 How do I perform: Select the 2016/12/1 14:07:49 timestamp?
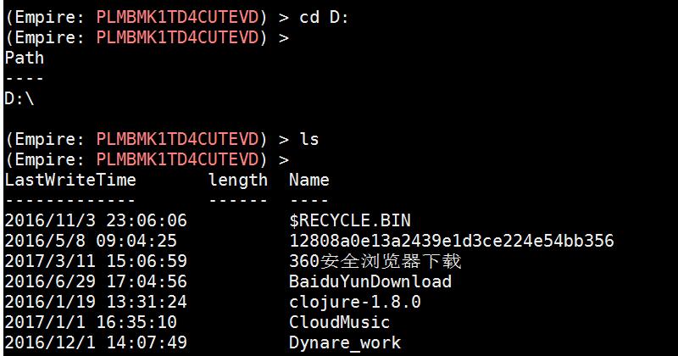click(96, 342)
